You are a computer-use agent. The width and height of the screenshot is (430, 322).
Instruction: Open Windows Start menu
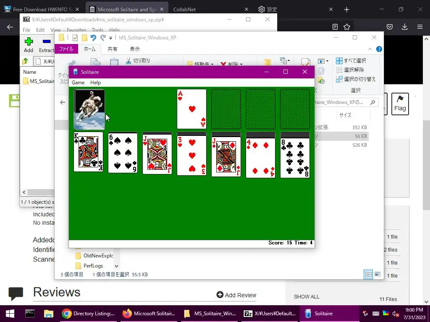point(10,314)
